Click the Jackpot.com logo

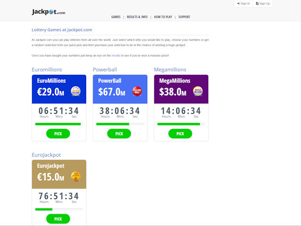[48, 12]
